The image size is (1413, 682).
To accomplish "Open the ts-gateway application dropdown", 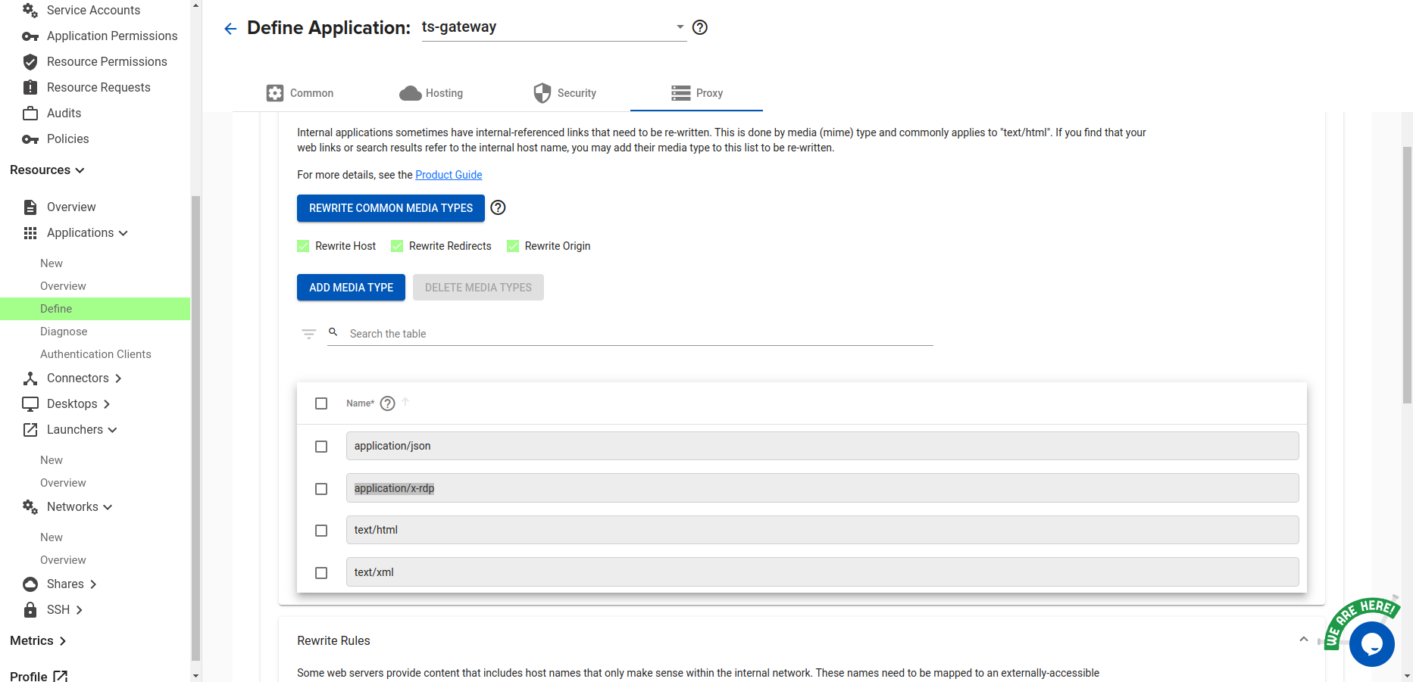I will click(x=680, y=26).
